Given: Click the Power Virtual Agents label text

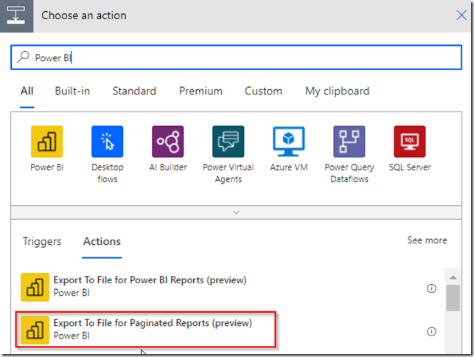Looking at the screenshot, I should pos(229,173).
